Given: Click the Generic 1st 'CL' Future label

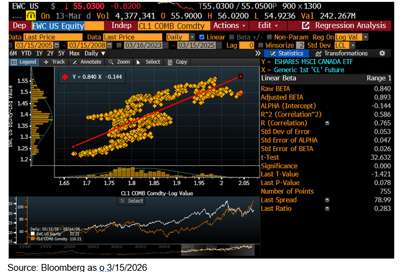Looking at the screenshot, I should [x=309, y=70].
